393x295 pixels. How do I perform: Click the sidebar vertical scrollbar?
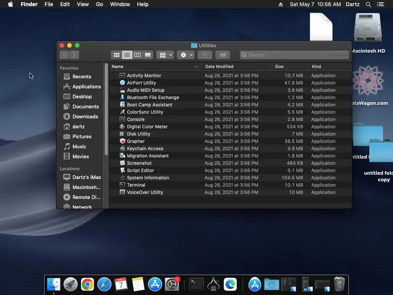click(106, 109)
